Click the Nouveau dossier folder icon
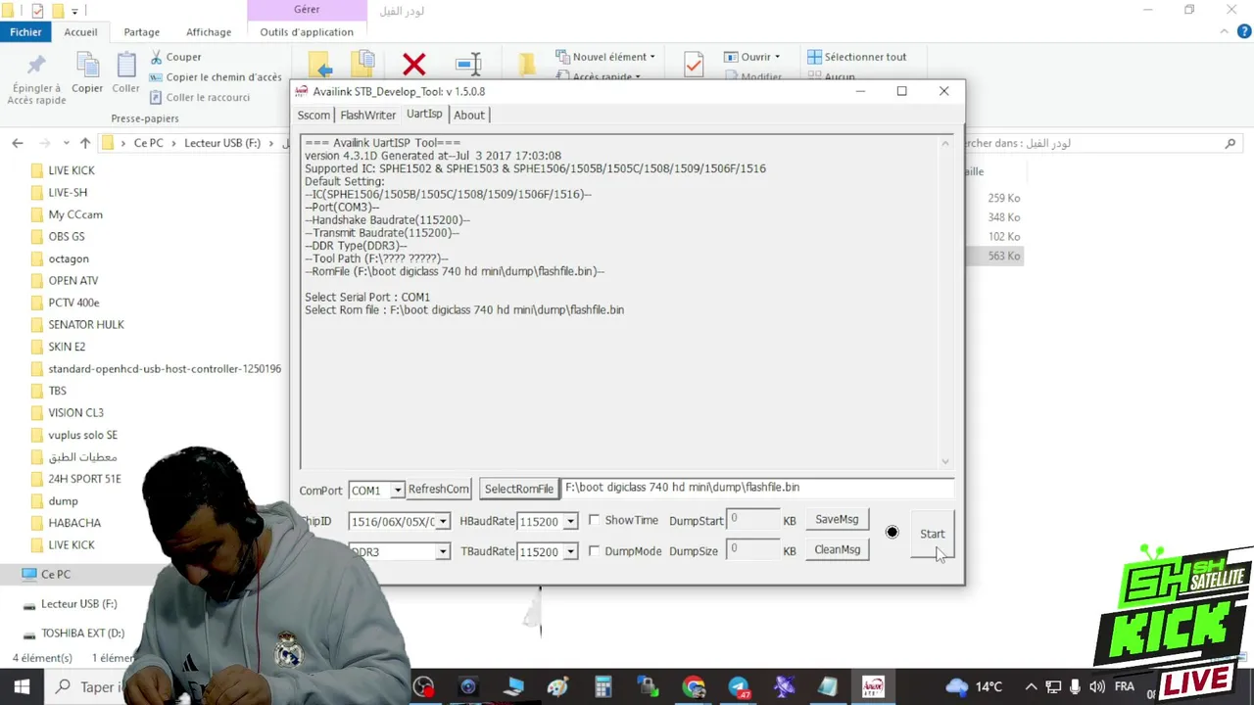This screenshot has width=1254, height=705. (527, 65)
